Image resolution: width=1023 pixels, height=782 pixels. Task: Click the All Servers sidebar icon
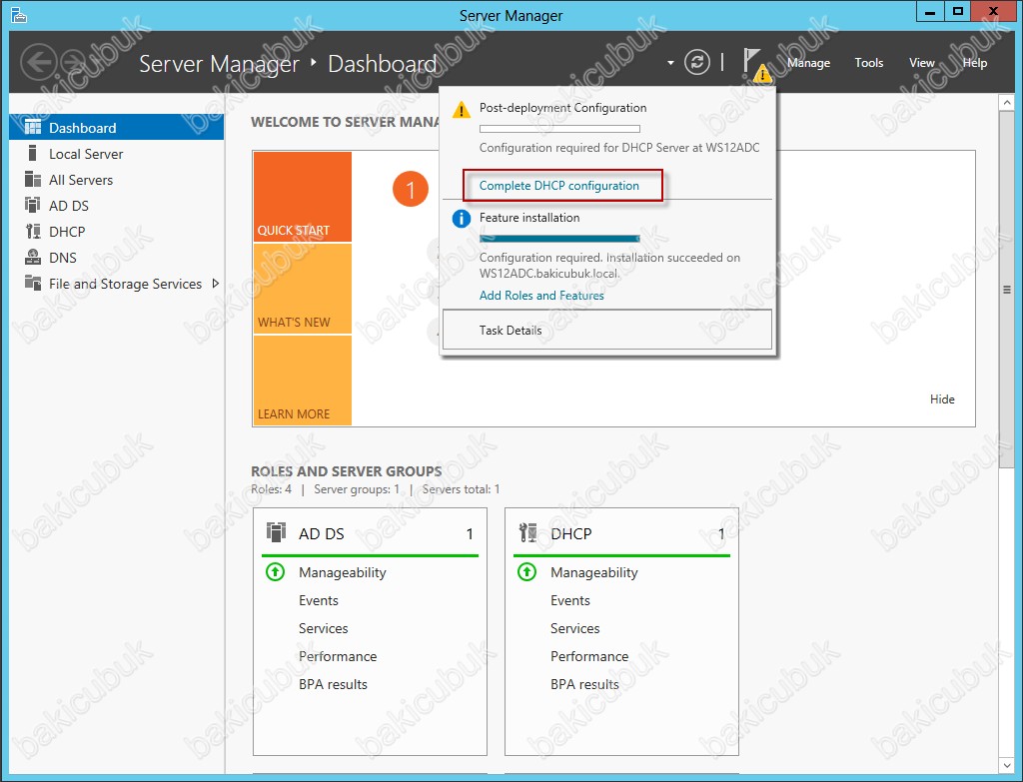pyautogui.click(x=33, y=179)
